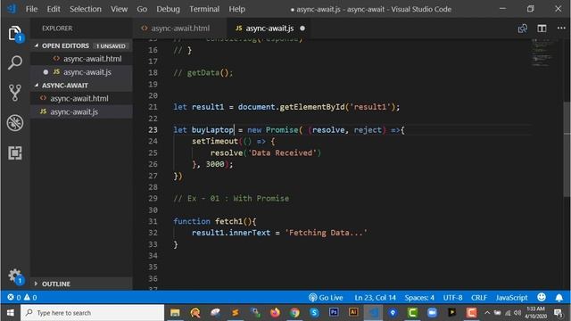Open Sublime Text from the taskbar
This screenshot has height=321, width=571.
236,313
